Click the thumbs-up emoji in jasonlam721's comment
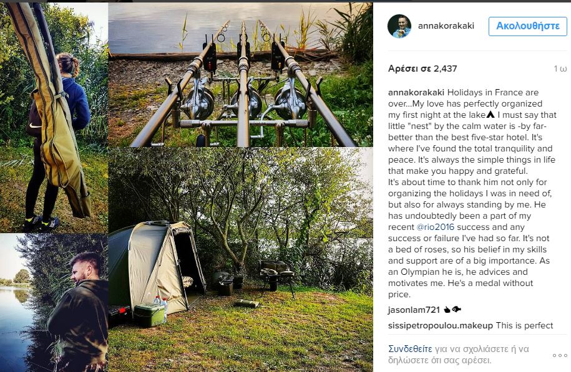Screen dimensions: 571x372 pyautogui.click(x=447, y=310)
